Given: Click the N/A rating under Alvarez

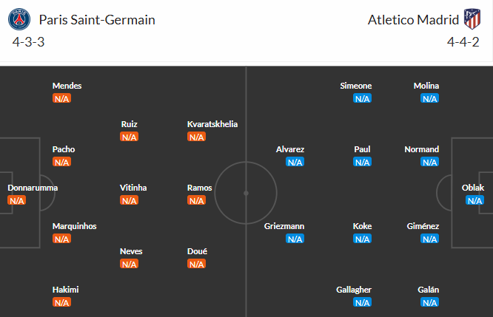Looking at the screenshot, I should point(295,162).
